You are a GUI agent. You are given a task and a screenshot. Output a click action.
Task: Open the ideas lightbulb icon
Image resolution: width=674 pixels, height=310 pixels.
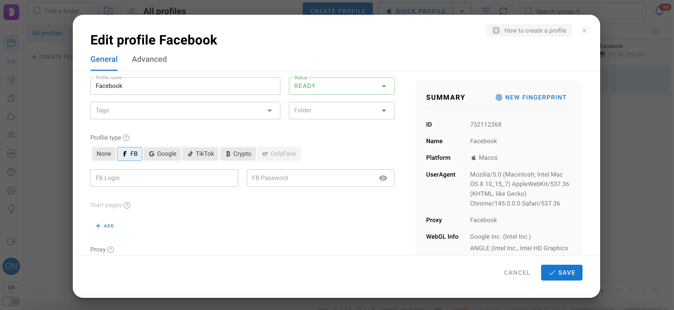[x=11, y=209]
